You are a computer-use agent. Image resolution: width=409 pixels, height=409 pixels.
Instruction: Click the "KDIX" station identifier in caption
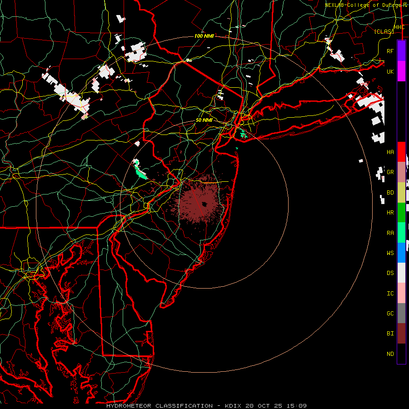pyautogui.click(x=233, y=406)
